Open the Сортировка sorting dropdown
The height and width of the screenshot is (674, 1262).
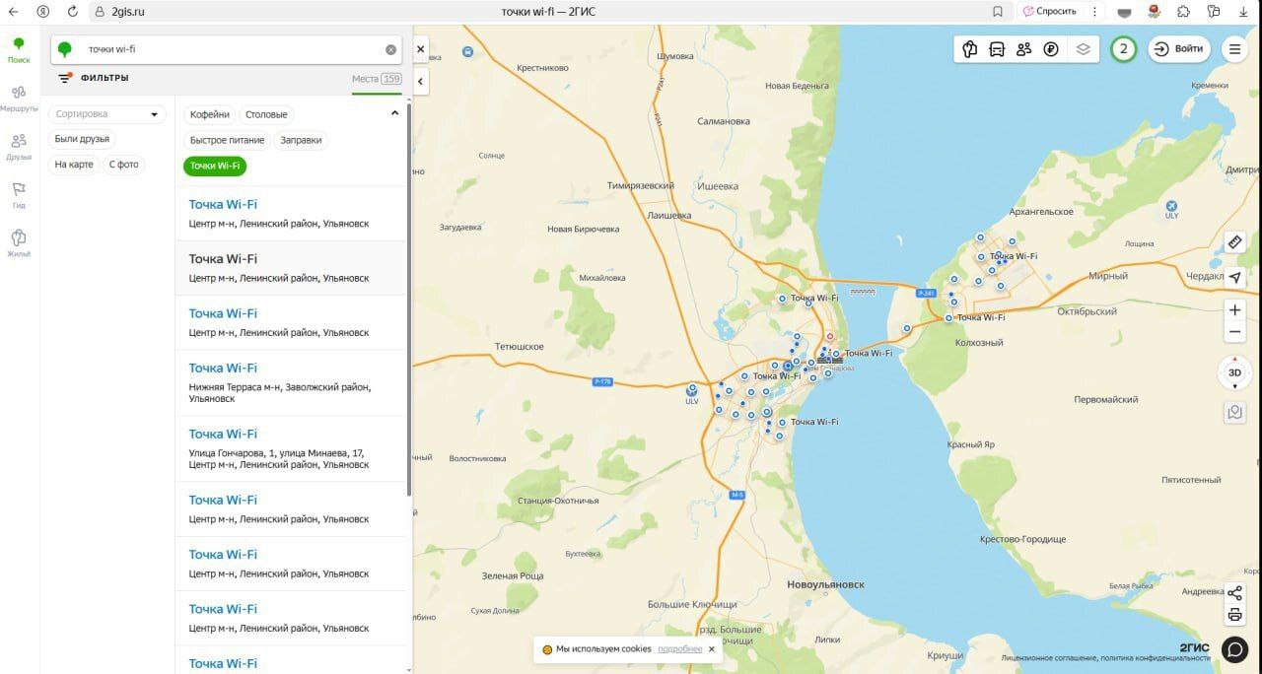(x=106, y=114)
